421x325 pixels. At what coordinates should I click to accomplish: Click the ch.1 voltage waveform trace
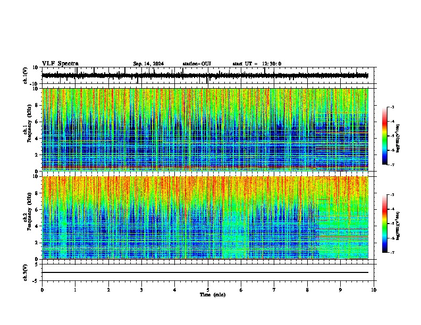pos(205,75)
